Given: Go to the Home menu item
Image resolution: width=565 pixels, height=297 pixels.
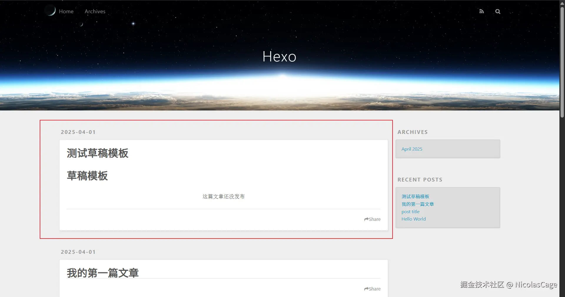Looking at the screenshot, I should [x=66, y=11].
